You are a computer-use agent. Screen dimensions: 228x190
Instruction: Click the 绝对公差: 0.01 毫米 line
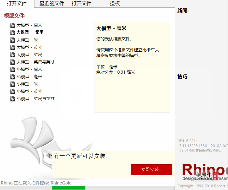116,72
